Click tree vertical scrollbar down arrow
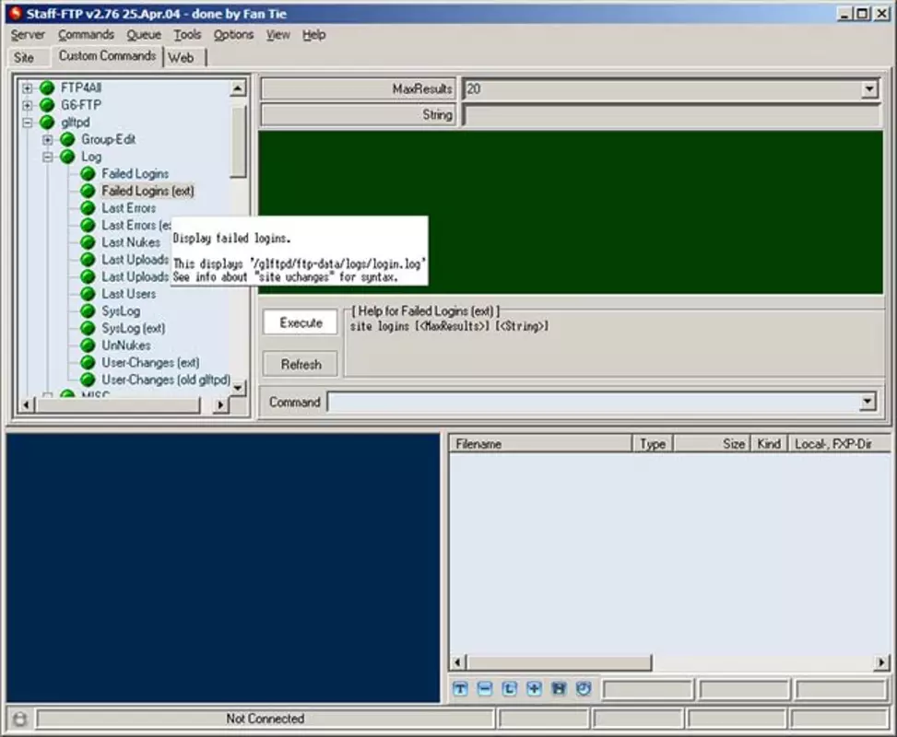 238,387
